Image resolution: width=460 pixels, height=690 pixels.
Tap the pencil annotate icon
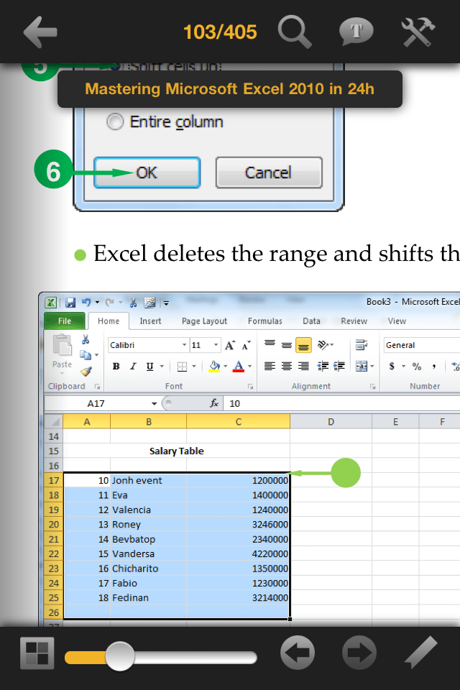point(420,653)
